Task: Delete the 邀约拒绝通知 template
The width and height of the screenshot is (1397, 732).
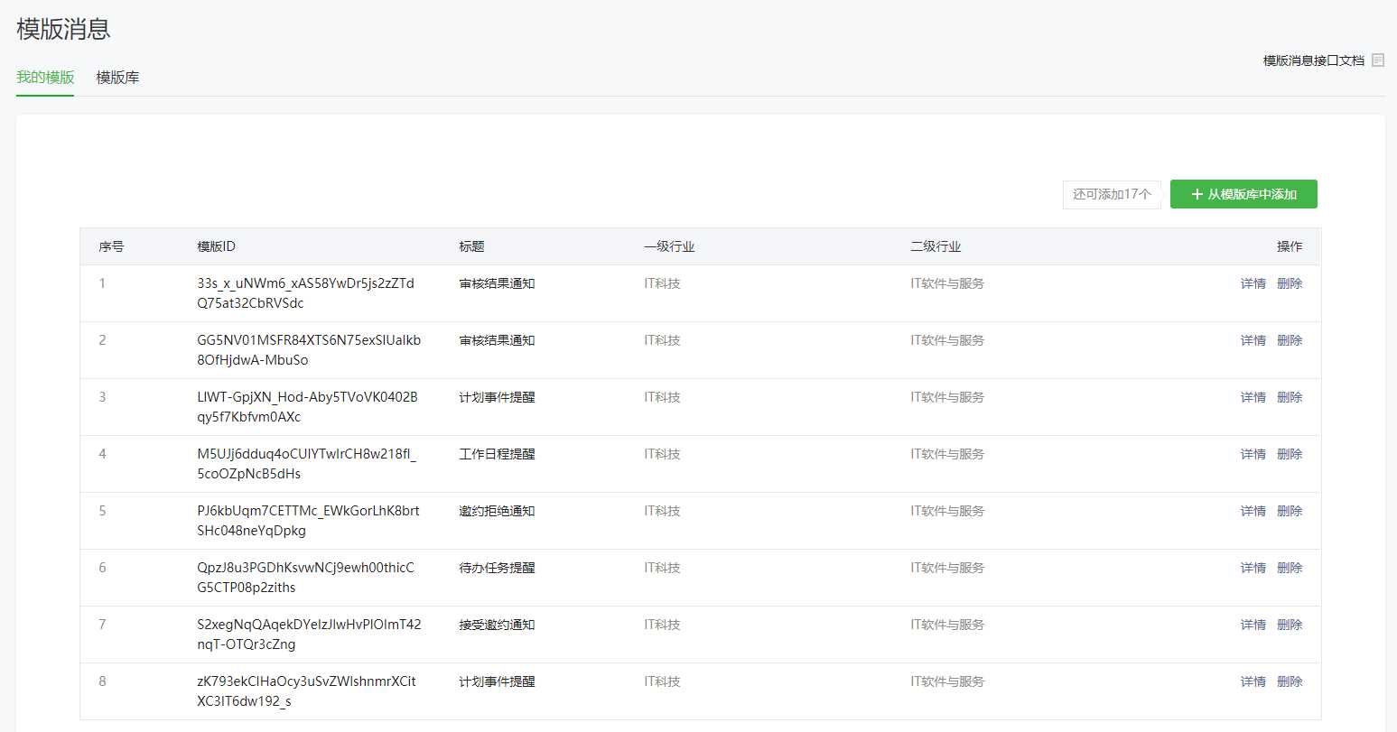Action: coord(1290,511)
